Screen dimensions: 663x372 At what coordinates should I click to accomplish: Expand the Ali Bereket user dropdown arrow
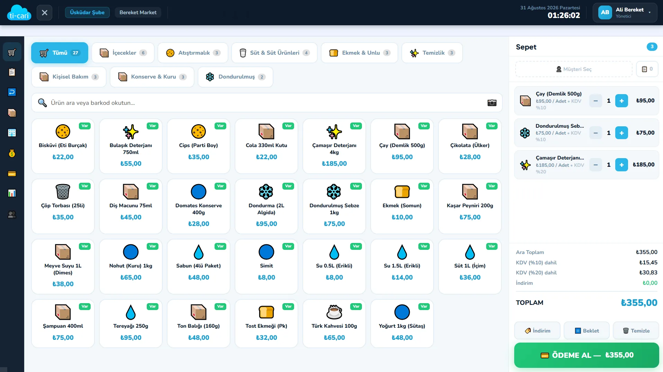tap(650, 12)
